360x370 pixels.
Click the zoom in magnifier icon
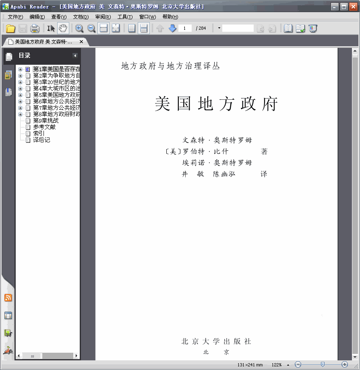pyautogui.click(x=79, y=28)
